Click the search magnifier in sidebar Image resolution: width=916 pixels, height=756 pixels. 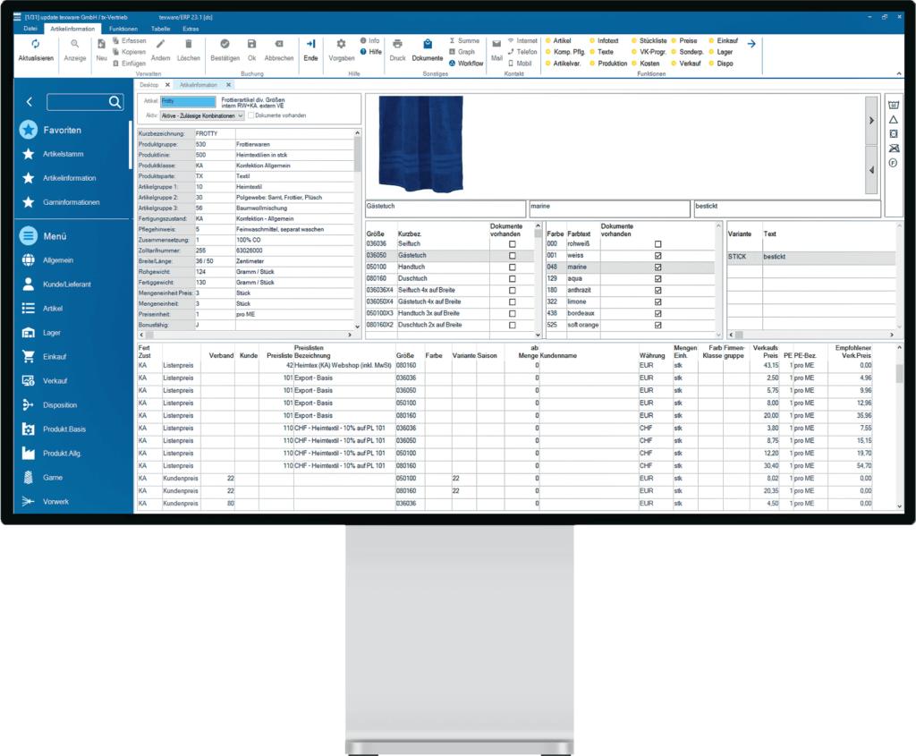click(114, 102)
